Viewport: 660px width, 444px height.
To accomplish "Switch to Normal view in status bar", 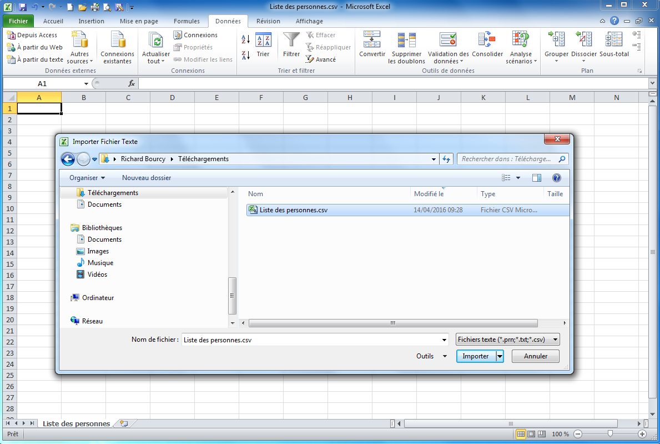I will tap(521, 434).
